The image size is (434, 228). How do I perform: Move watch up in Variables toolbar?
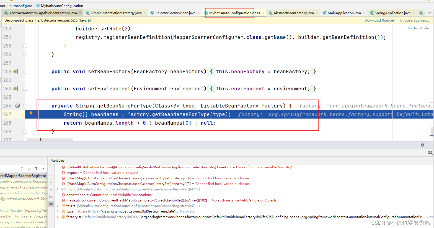[x=51, y=182]
